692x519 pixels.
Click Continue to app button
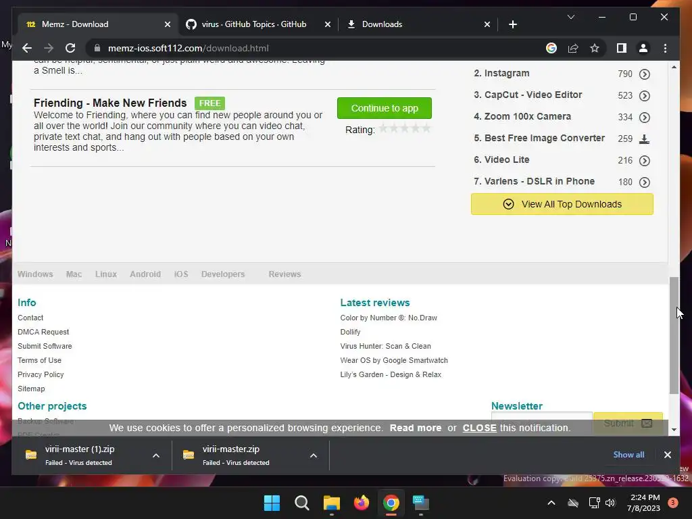(x=385, y=108)
